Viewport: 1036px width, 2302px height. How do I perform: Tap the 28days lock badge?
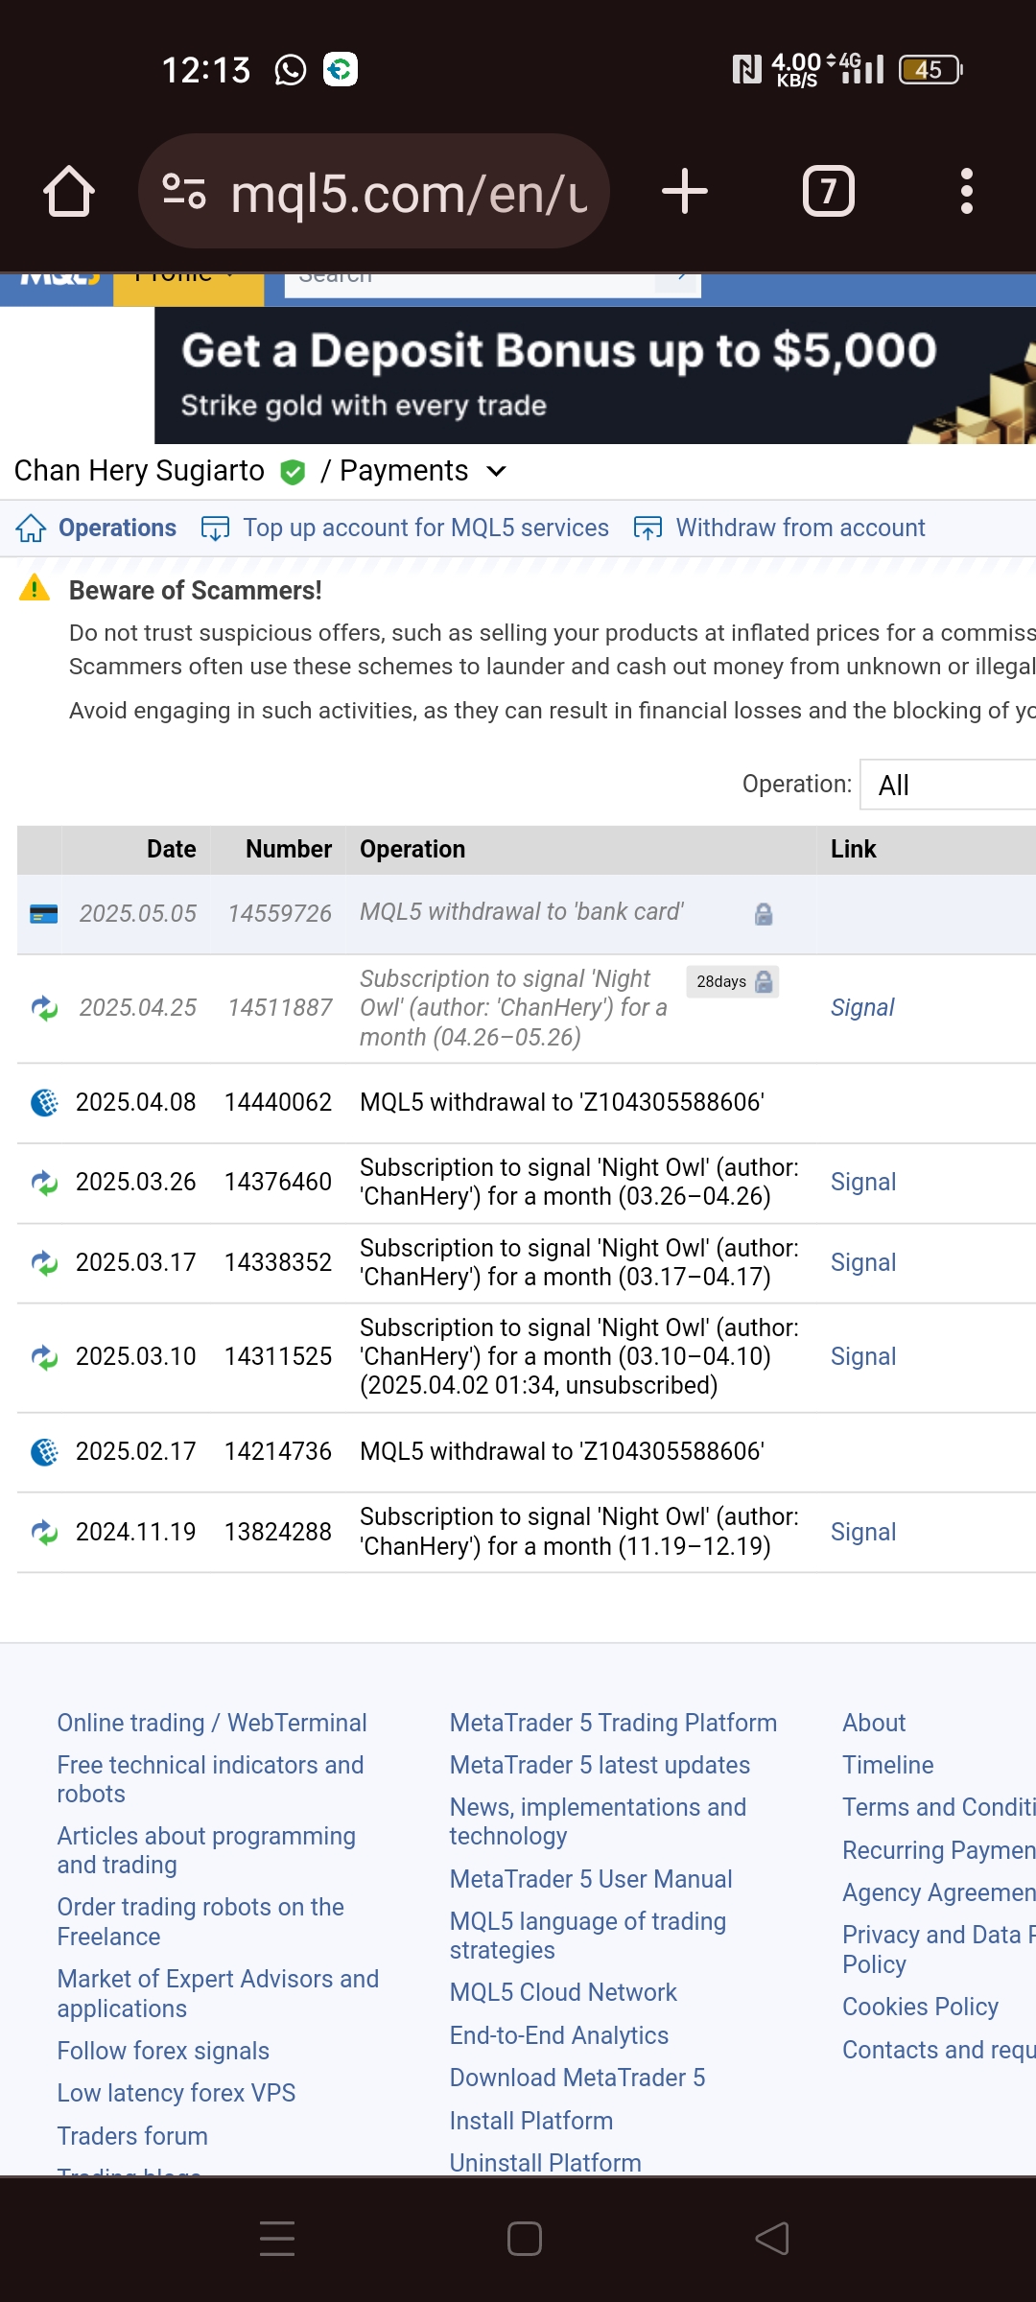pyautogui.click(x=733, y=981)
